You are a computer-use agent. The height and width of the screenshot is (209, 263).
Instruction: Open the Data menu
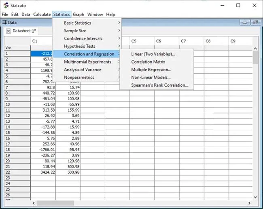(x=25, y=15)
